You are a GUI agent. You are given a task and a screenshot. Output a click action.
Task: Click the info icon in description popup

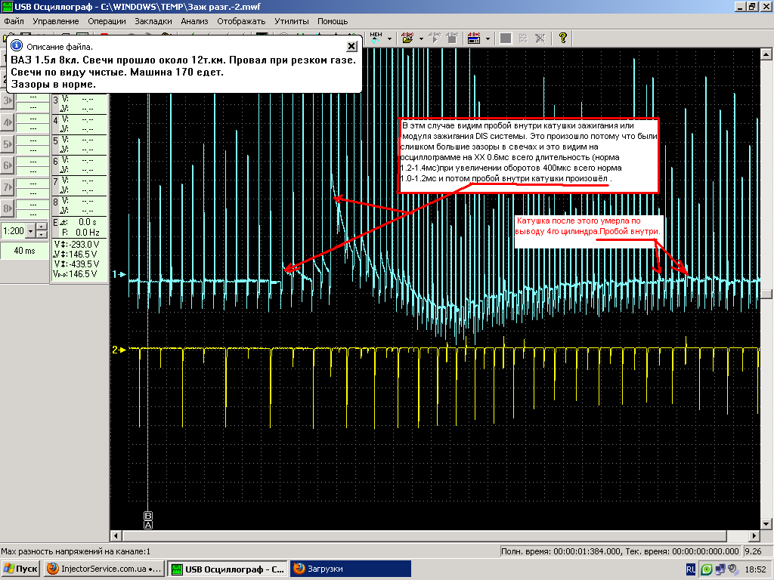click(x=17, y=46)
